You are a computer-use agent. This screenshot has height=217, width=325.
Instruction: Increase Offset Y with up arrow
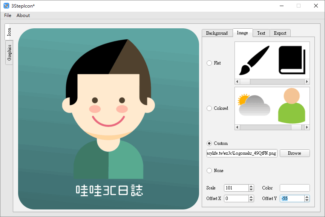point(307,197)
